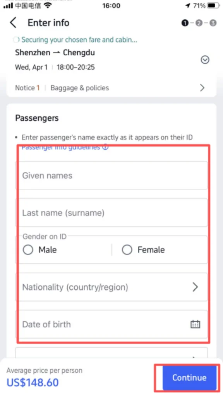
Task: Open the Notice 1 item
Action: coord(27,88)
